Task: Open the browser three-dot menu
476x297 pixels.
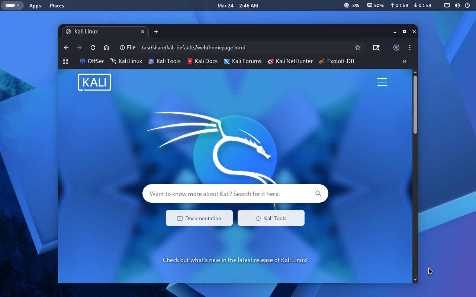Action: [410, 48]
